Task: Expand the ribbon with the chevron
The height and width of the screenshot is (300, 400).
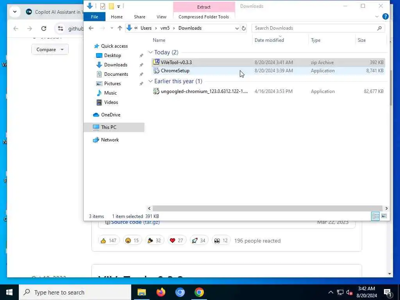Action: (377, 16)
